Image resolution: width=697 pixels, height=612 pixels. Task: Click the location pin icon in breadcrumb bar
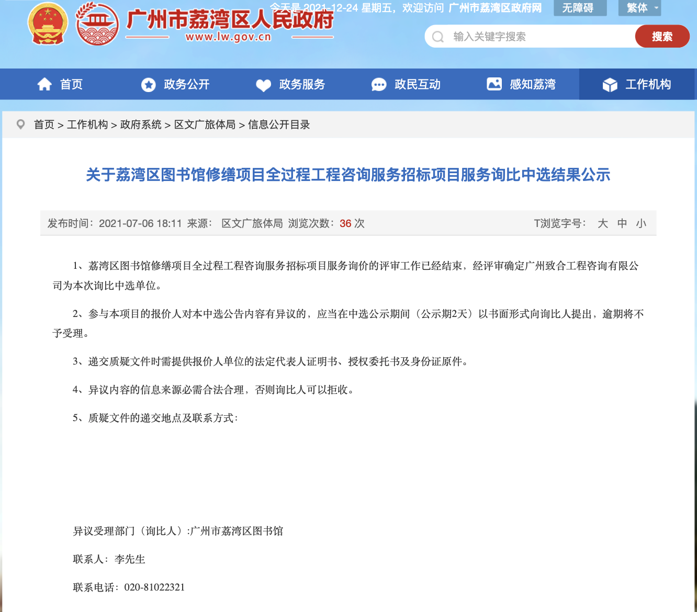tap(20, 124)
